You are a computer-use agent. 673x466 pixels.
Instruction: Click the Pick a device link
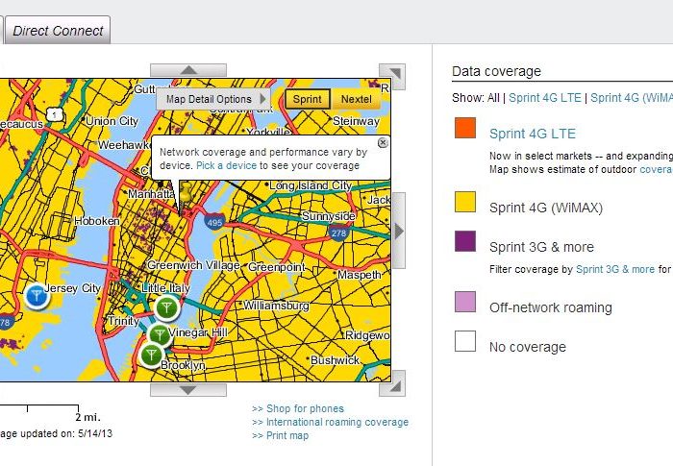[226, 165]
